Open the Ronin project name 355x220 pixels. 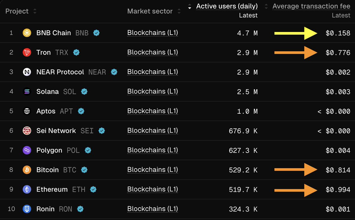45,209
